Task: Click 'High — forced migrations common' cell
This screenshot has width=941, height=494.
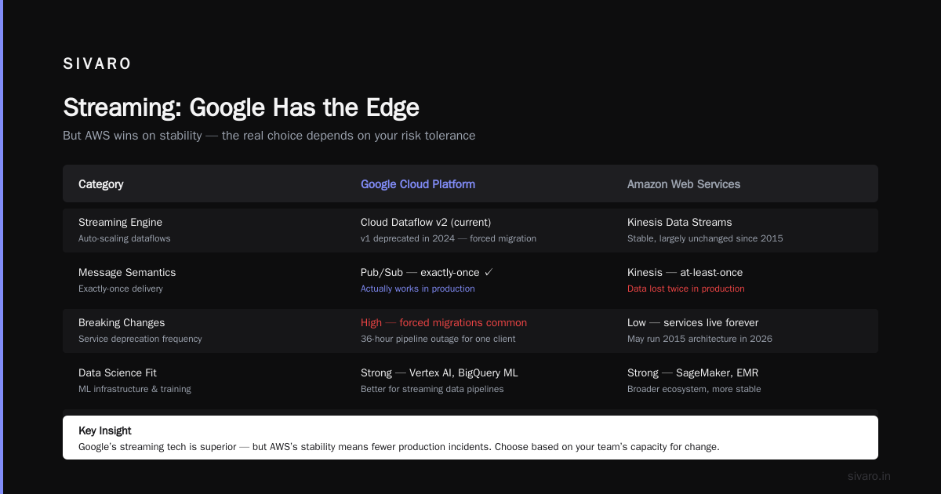Action: tap(444, 323)
